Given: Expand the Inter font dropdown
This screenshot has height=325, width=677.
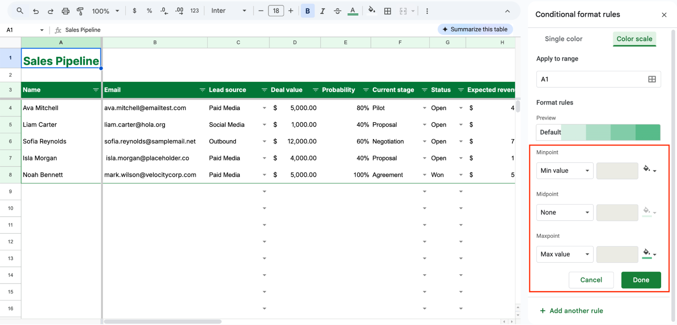Looking at the screenshot, I should pos(229,11).
